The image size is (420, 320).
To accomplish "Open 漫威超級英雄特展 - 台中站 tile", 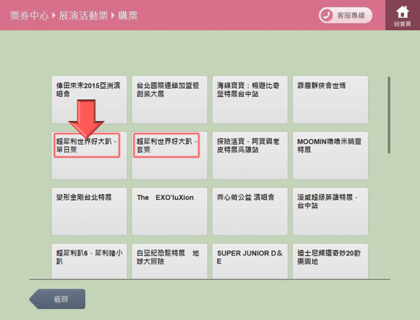I will [x=330, y=211].
